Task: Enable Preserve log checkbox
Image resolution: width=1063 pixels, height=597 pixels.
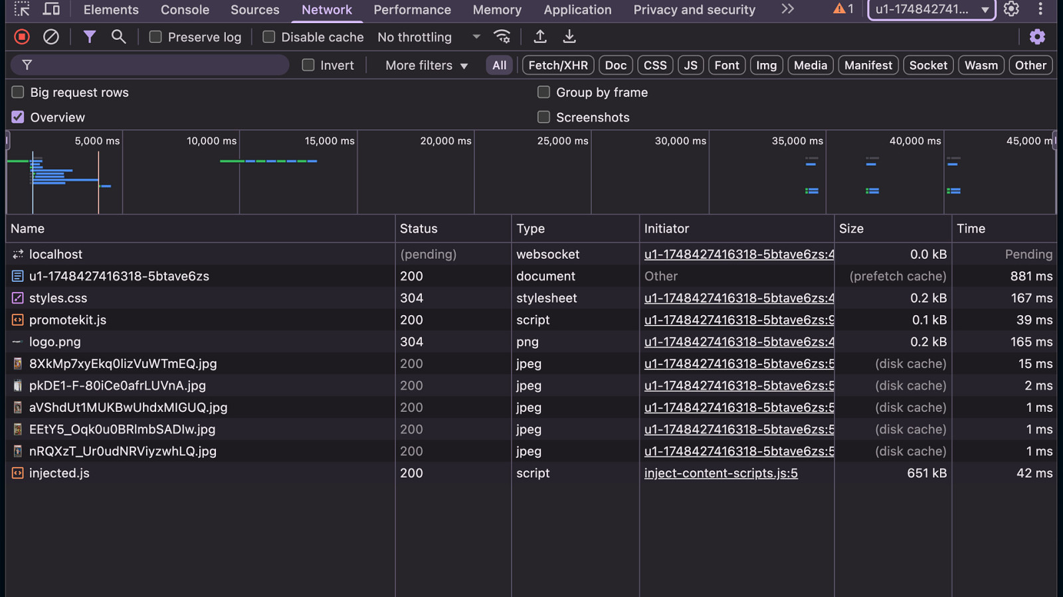Action: click(155, 37)
